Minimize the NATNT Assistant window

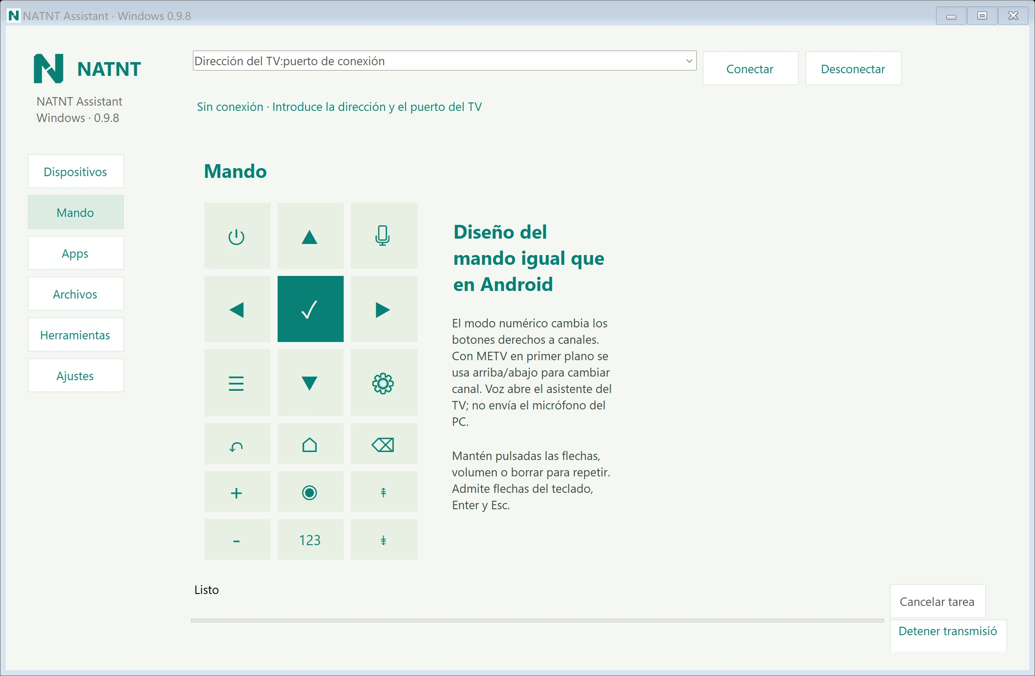click(951, 16)
